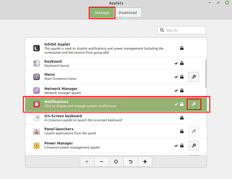Viewport: 232px width, 179px height.
Task: Click the lock icon on Menu row
Action: click(182, 77)
